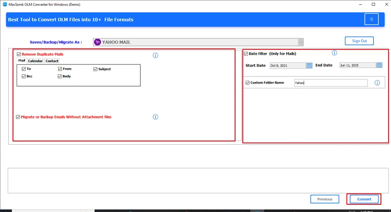Viewport: 391px width, 212px height.
Task: Expand the Saves/Backup/Migrate As dropdown
Action: (x=300, y=42)
